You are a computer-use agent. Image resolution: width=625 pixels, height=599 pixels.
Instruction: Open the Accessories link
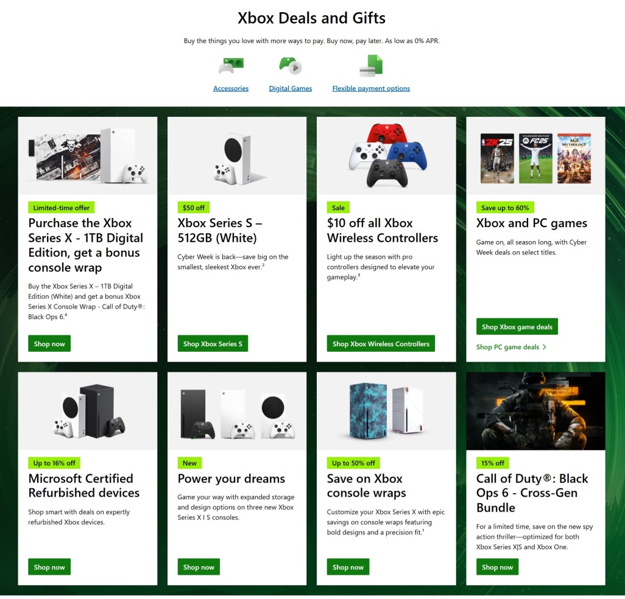click(231, 88)
